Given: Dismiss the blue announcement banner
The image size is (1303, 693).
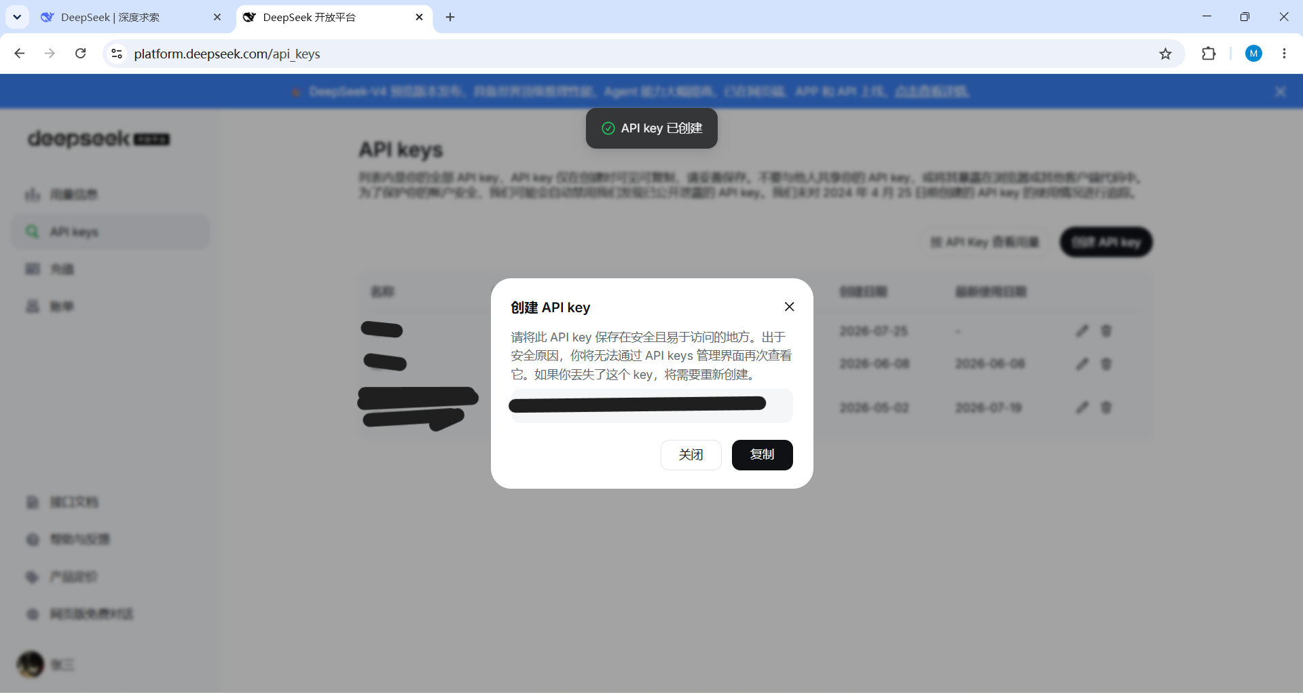Looking at the screenshot, I should pyautogui.click(x=1280, y=92).
